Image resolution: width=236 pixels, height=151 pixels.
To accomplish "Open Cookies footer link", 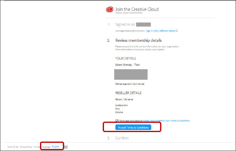I will point(37,147).
